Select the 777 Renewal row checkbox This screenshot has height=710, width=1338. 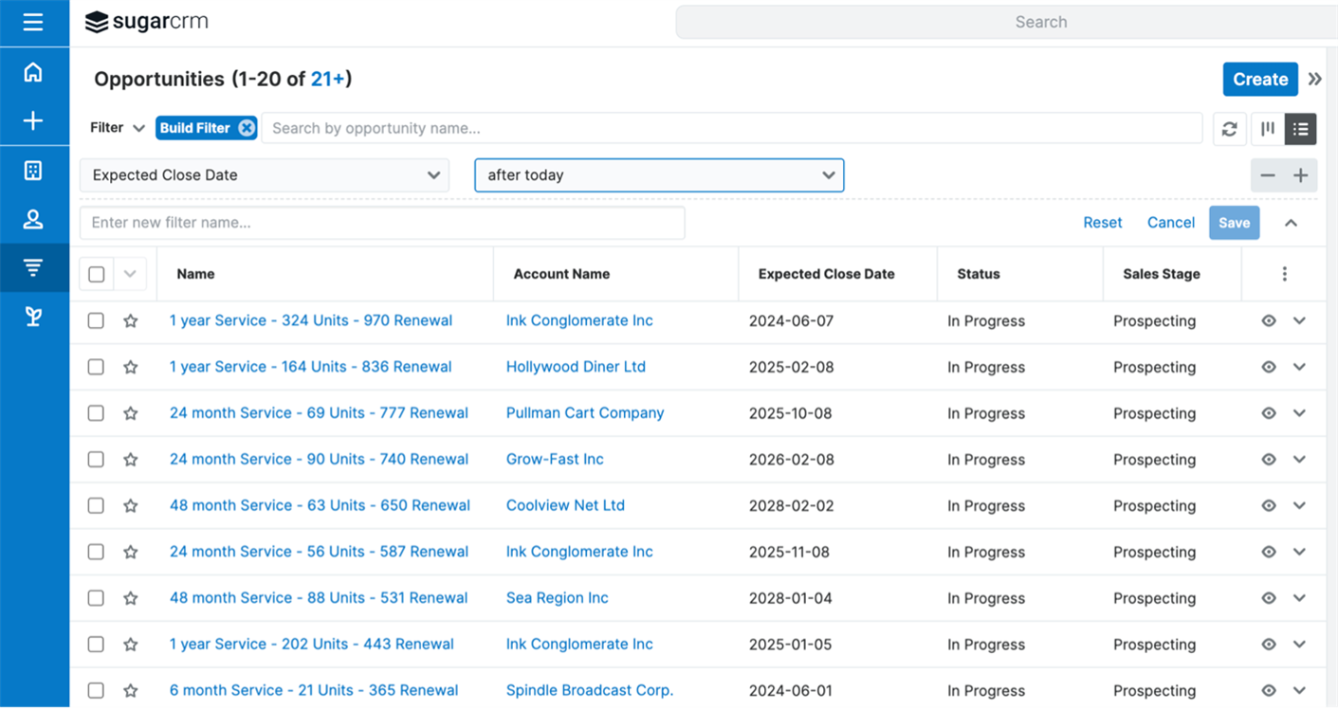pos(96,413)
